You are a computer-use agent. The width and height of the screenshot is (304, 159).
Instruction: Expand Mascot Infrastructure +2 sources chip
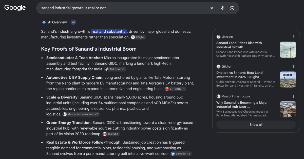pyautogui.click(x=81, y=114)
